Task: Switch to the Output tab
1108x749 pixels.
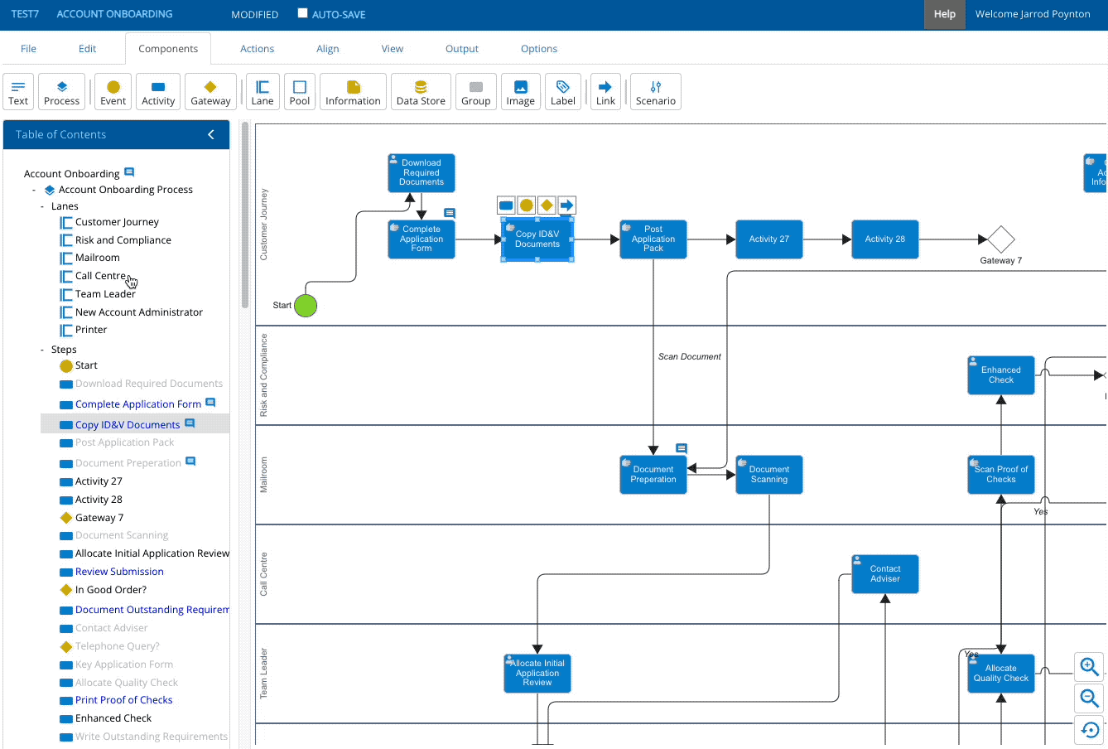Action: pyautogui.click(x=461, y=49)
